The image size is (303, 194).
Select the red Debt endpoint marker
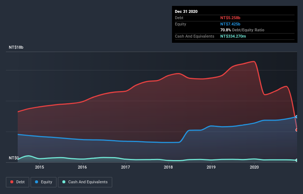(297, 130)
